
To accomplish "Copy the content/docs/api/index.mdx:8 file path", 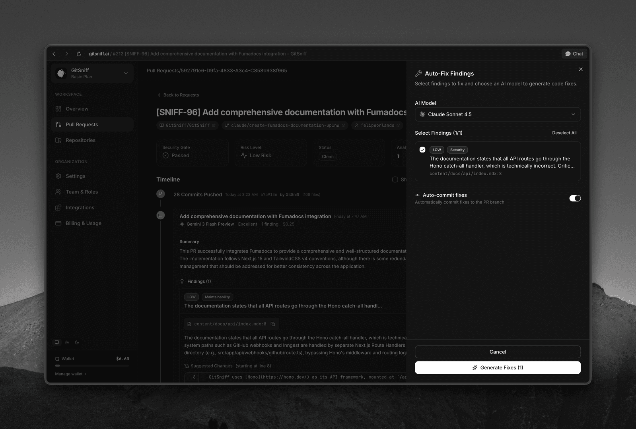I will pyautogui.click(x=273, y=324).
